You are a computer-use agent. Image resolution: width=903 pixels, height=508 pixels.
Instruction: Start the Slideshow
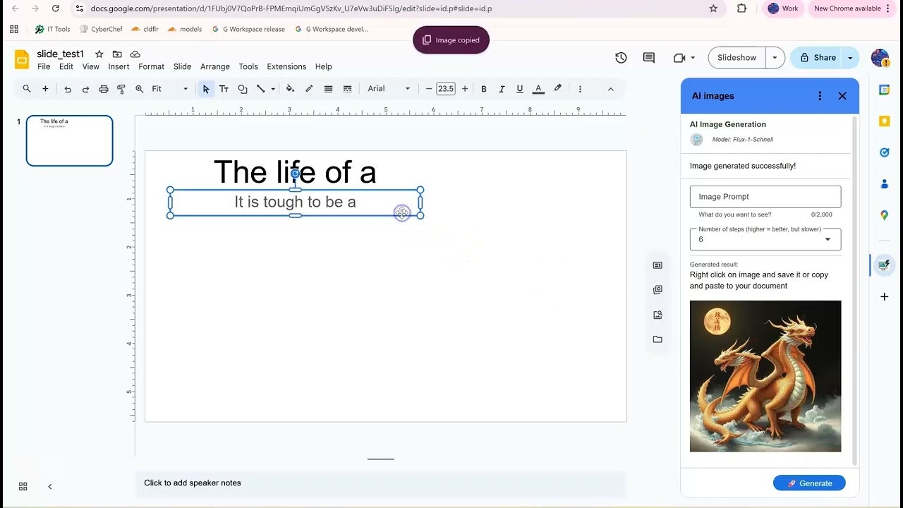pyautogui.click(x=736, y=58)
